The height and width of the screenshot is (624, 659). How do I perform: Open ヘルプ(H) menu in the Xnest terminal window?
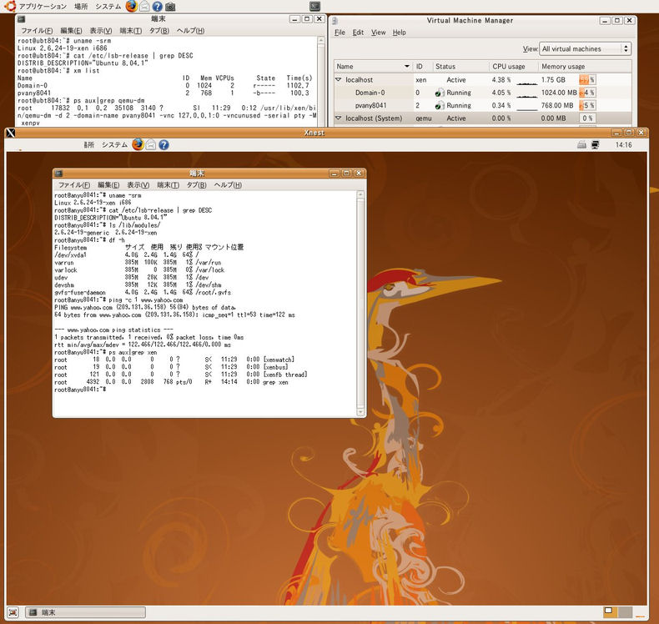[x=228, y=185]
